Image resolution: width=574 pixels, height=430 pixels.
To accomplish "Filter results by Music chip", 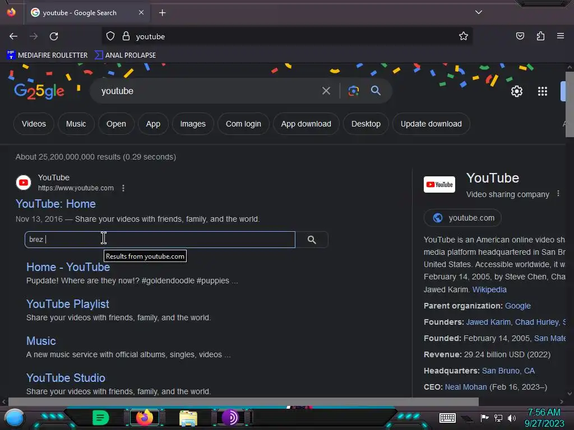I will (x=76, y=124).
